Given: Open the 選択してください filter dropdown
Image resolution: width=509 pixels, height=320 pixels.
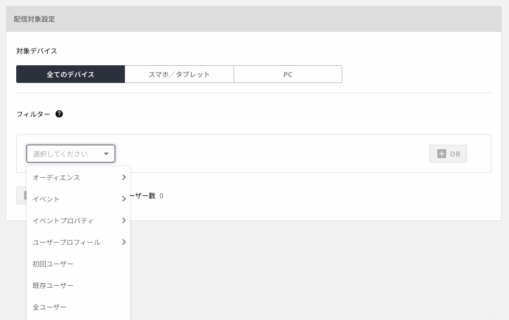Looking at the screenshot, I should (71, 154).
